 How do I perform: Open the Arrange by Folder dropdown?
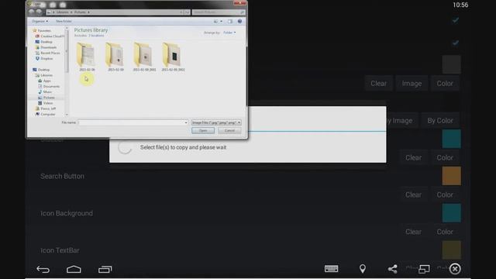pos(229,33)
